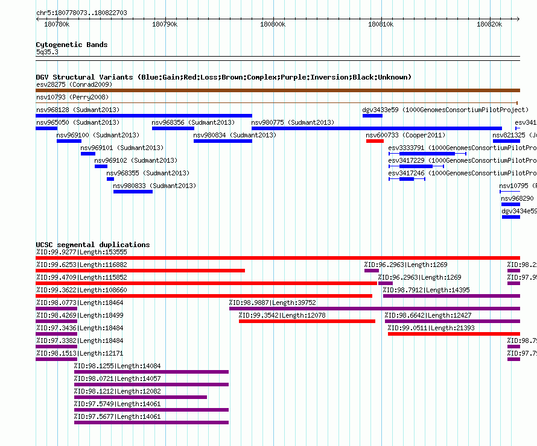
Task: Click the %ID:98.4269|Length:18499 duplication
Action: pyautogui.click(x=57, y=321)
